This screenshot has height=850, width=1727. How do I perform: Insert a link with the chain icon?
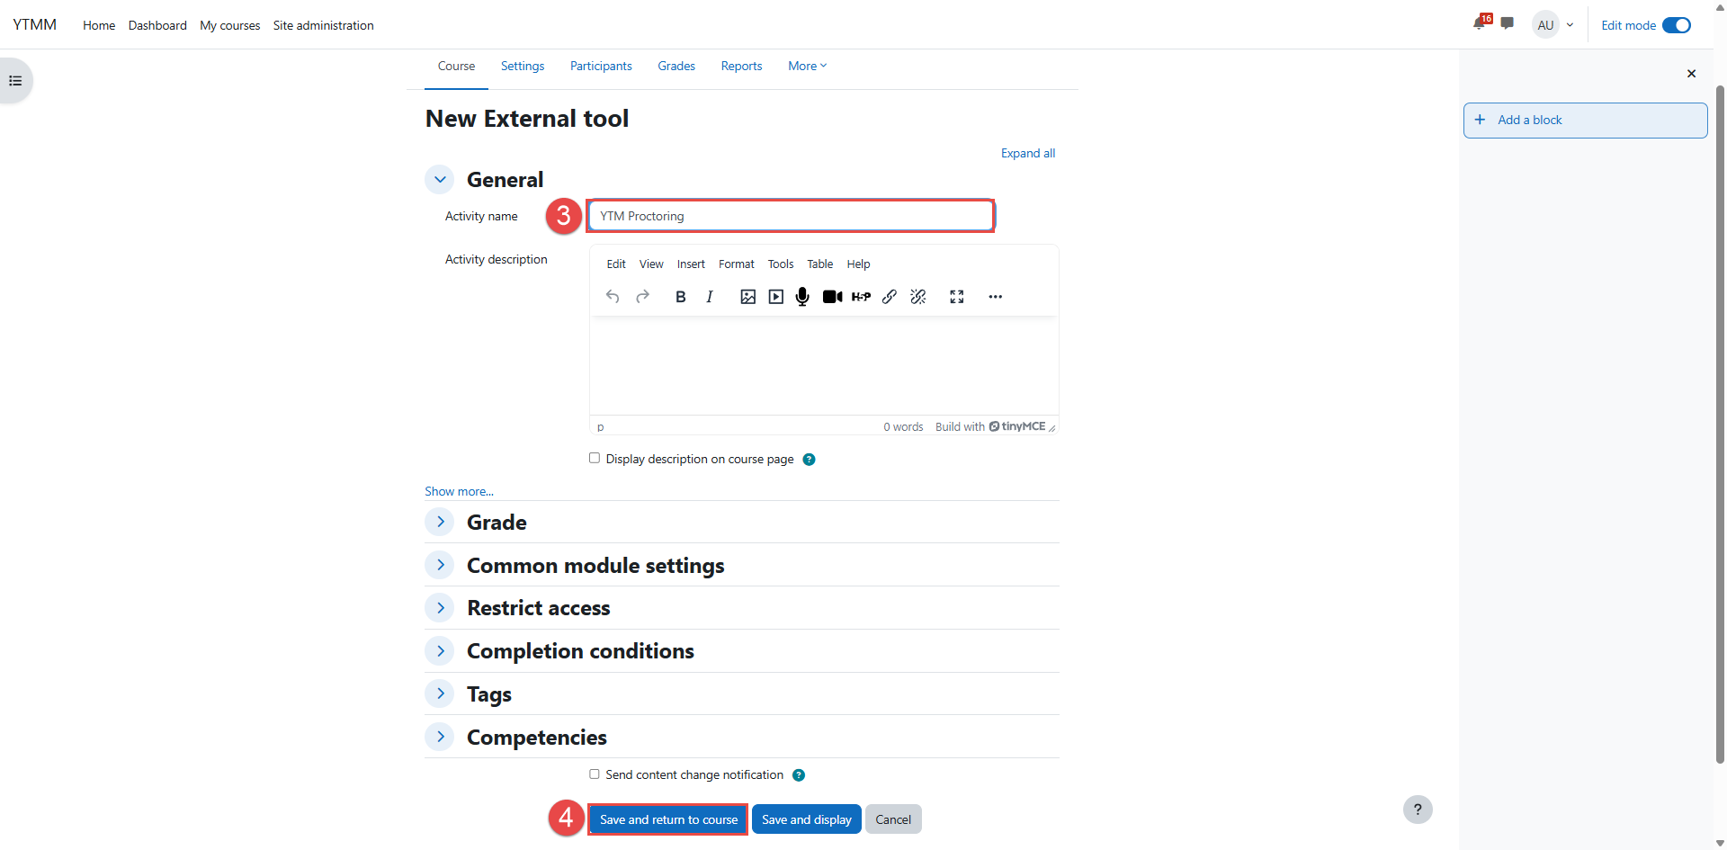tap(890, 297)
